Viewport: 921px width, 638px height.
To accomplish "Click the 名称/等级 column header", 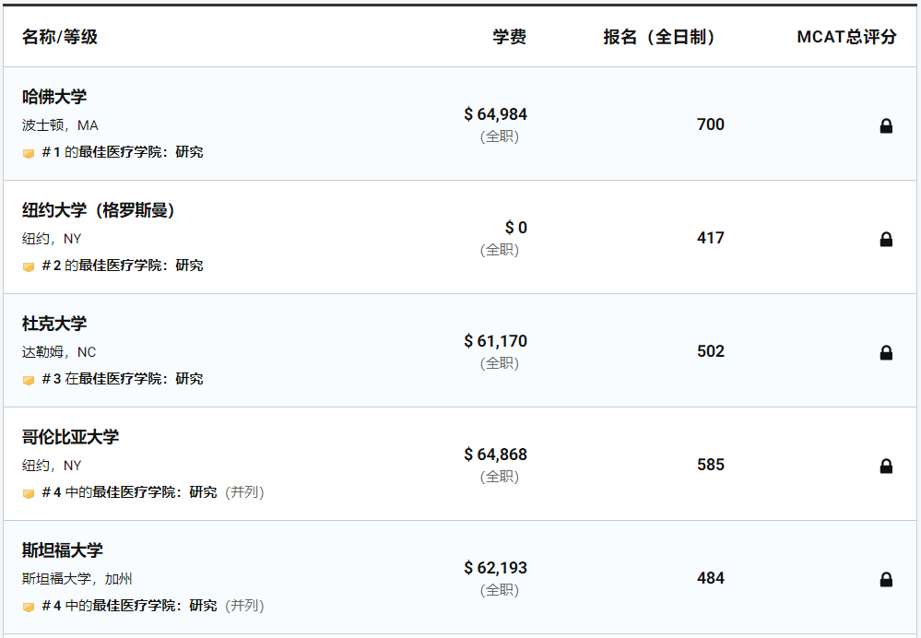I will pos(59,37).
